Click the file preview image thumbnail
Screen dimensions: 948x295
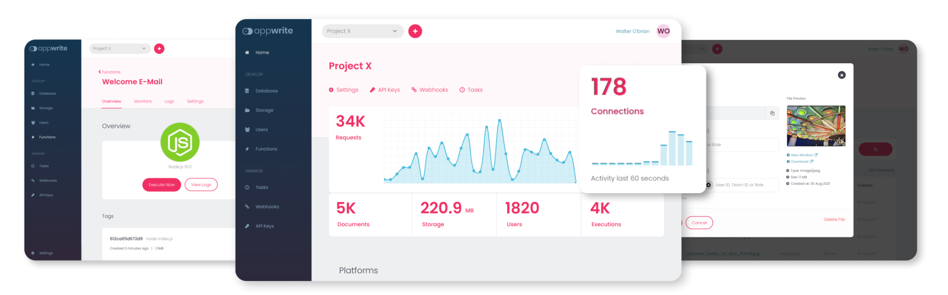coord(816,126)
